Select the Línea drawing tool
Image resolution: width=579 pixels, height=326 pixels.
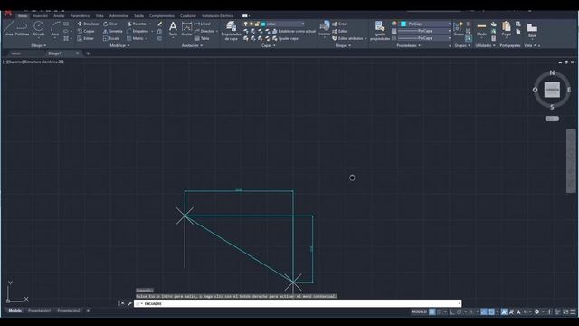click(x=8, y=28)
